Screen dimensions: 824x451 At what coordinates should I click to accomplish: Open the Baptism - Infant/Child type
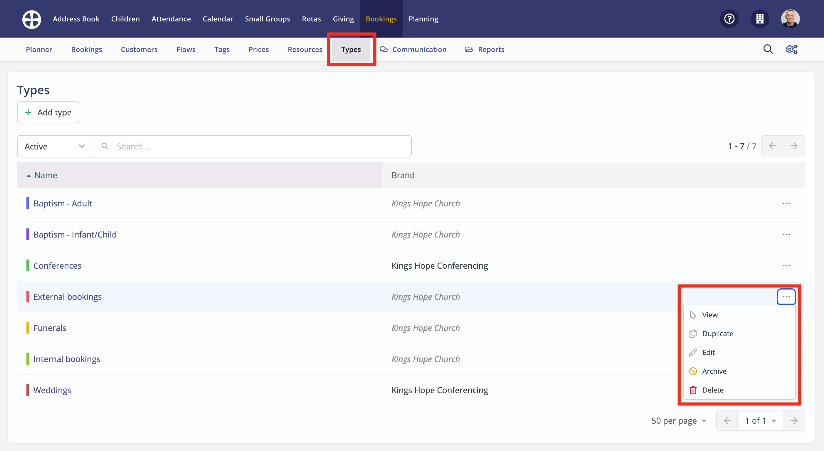tap(75, 235)
